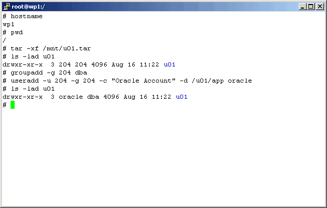The height and width of the screenshot is (208, 327).
Task: Close the root@wp1 terminal window
Action: click(x=319, y=7)
